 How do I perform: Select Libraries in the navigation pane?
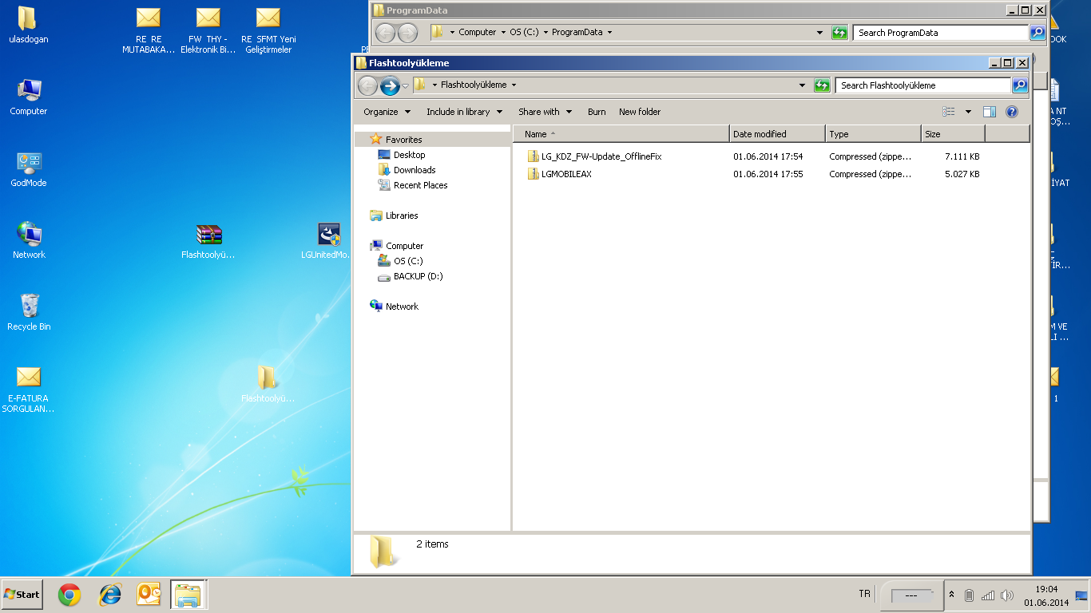pos(402,216)
